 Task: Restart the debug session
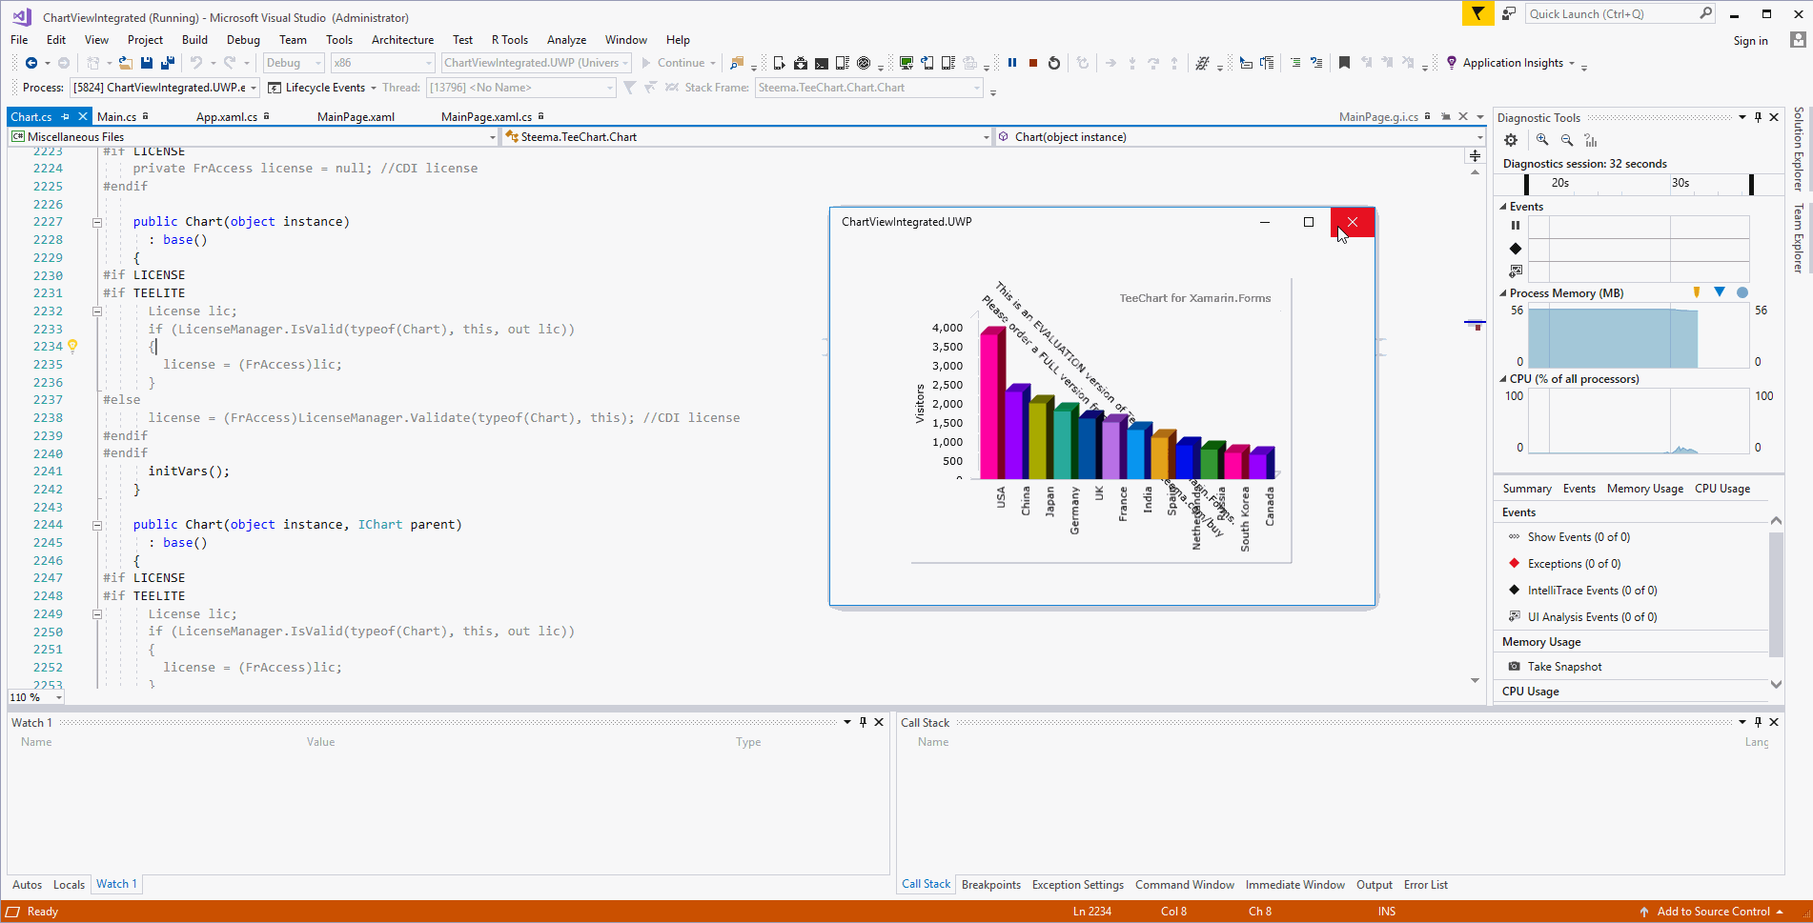tap(1054, 63)
